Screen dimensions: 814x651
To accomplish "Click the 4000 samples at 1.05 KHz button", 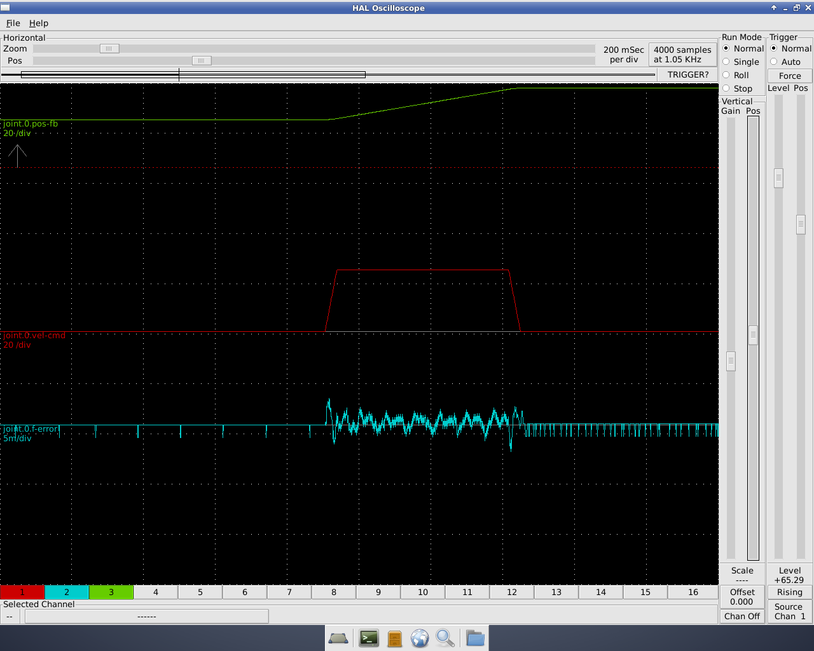I will (x=682, y=55).
